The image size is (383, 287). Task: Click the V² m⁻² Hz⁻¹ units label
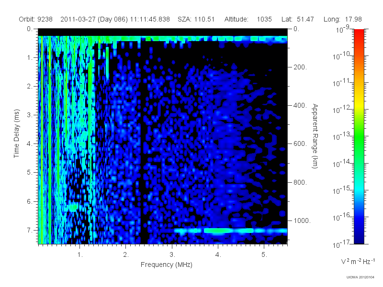358,261
